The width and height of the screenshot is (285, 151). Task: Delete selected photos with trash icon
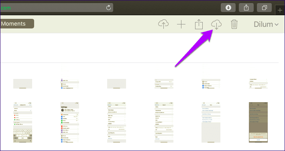tap(234, 24)
